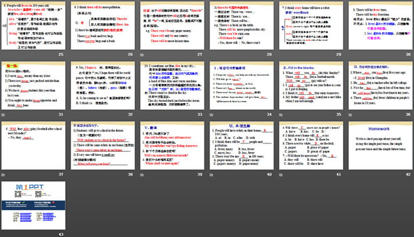Click the animation star icon under slide 41
Viewport: 414px width, 237px height.
pyautogui.click(x=281, y=175)
